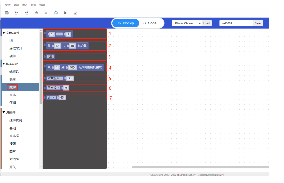284x183 pixels.
Task: Open the + operator dropdown in arithmetic block
Action: click(x=59, y=34)
